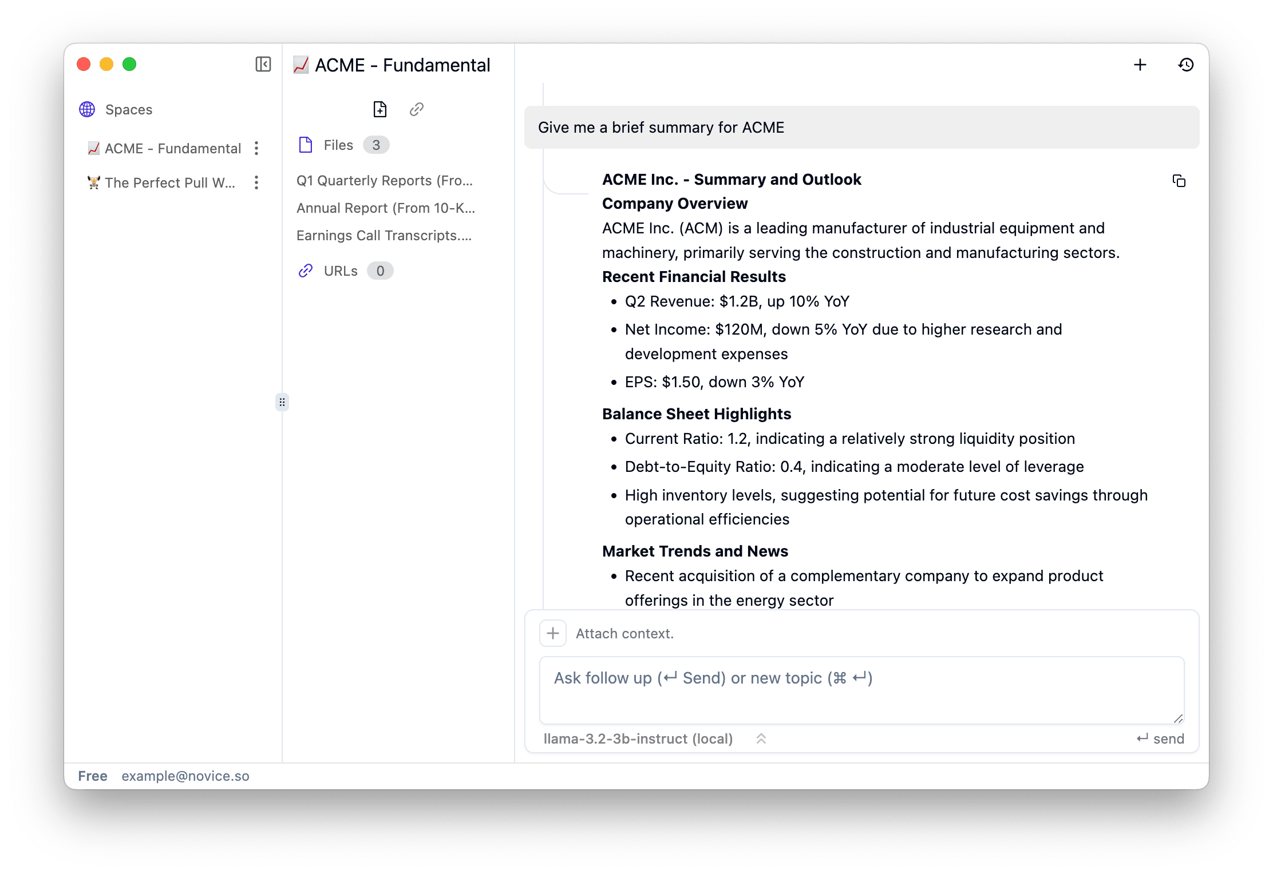Screen dimensions: 1273x874
Task: Open Annual Report (From 10-K file
Action: click(386, 208)
